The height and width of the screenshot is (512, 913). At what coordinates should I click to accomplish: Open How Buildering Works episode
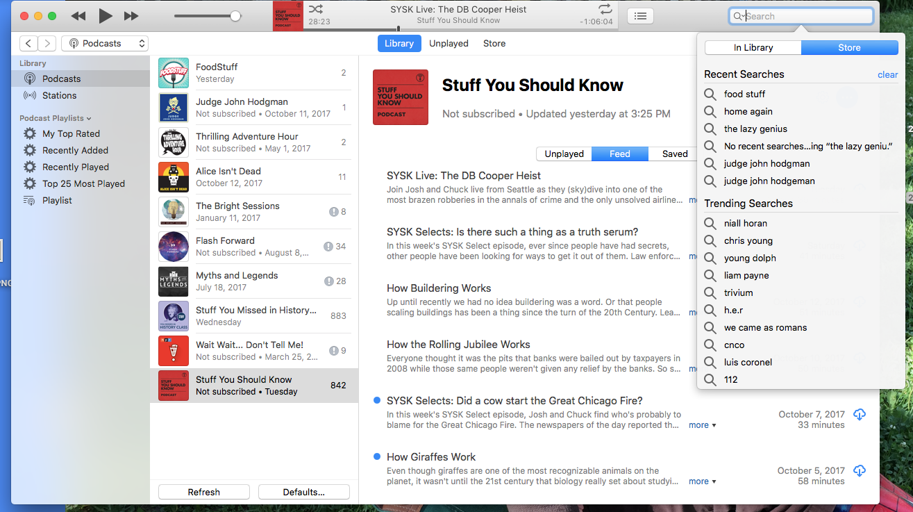click(439, 288)
